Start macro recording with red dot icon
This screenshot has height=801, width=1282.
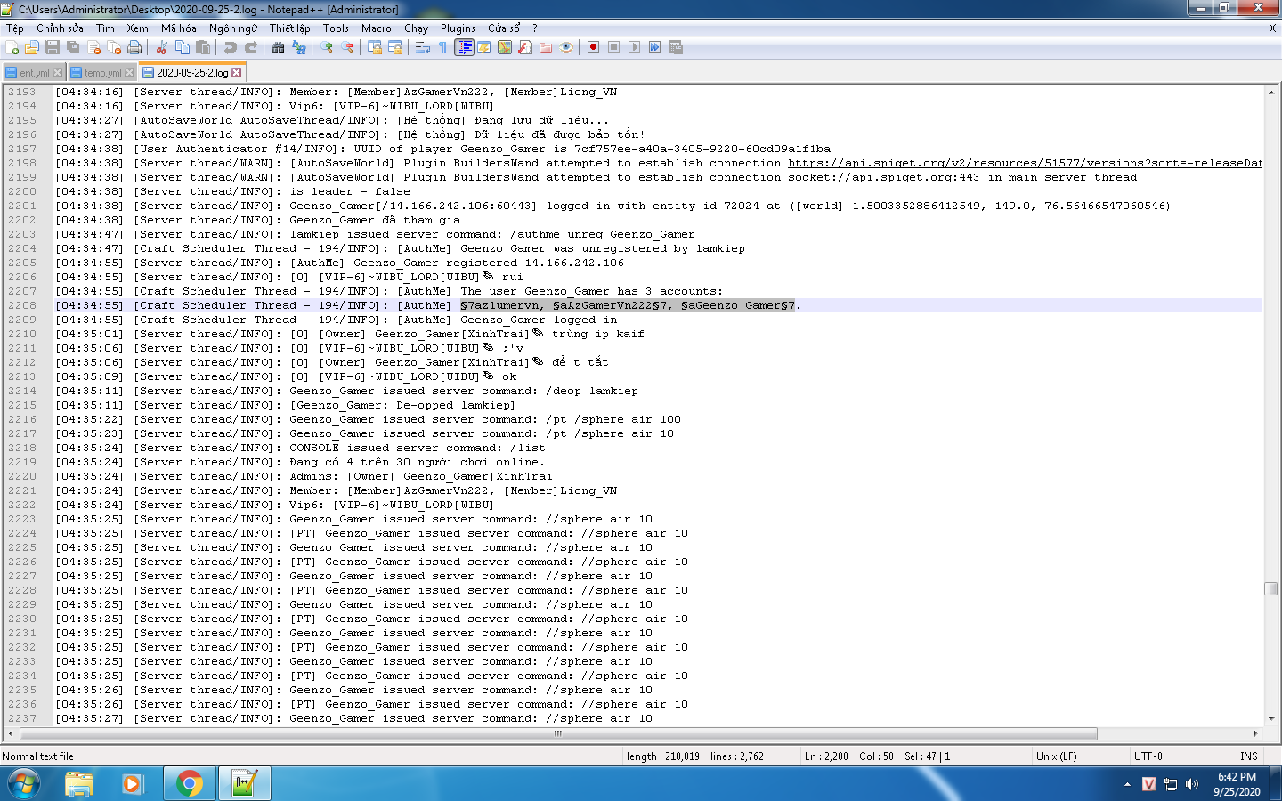coord(593,47)
